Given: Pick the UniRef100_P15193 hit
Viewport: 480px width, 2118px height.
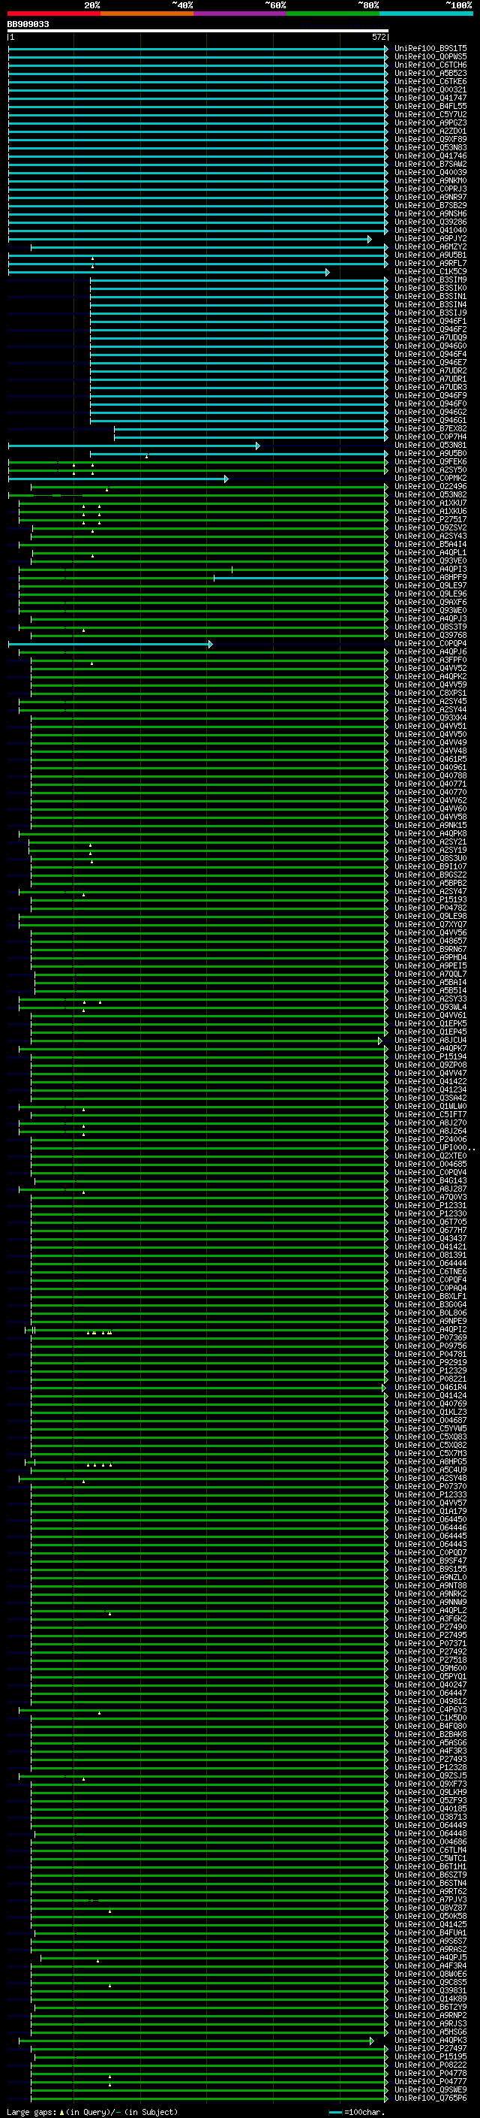Looking at the screenshot, I should click(x=430, y=900).
